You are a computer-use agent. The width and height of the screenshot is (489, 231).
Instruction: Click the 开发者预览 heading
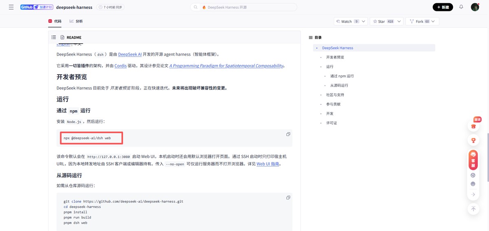(72, 77)
